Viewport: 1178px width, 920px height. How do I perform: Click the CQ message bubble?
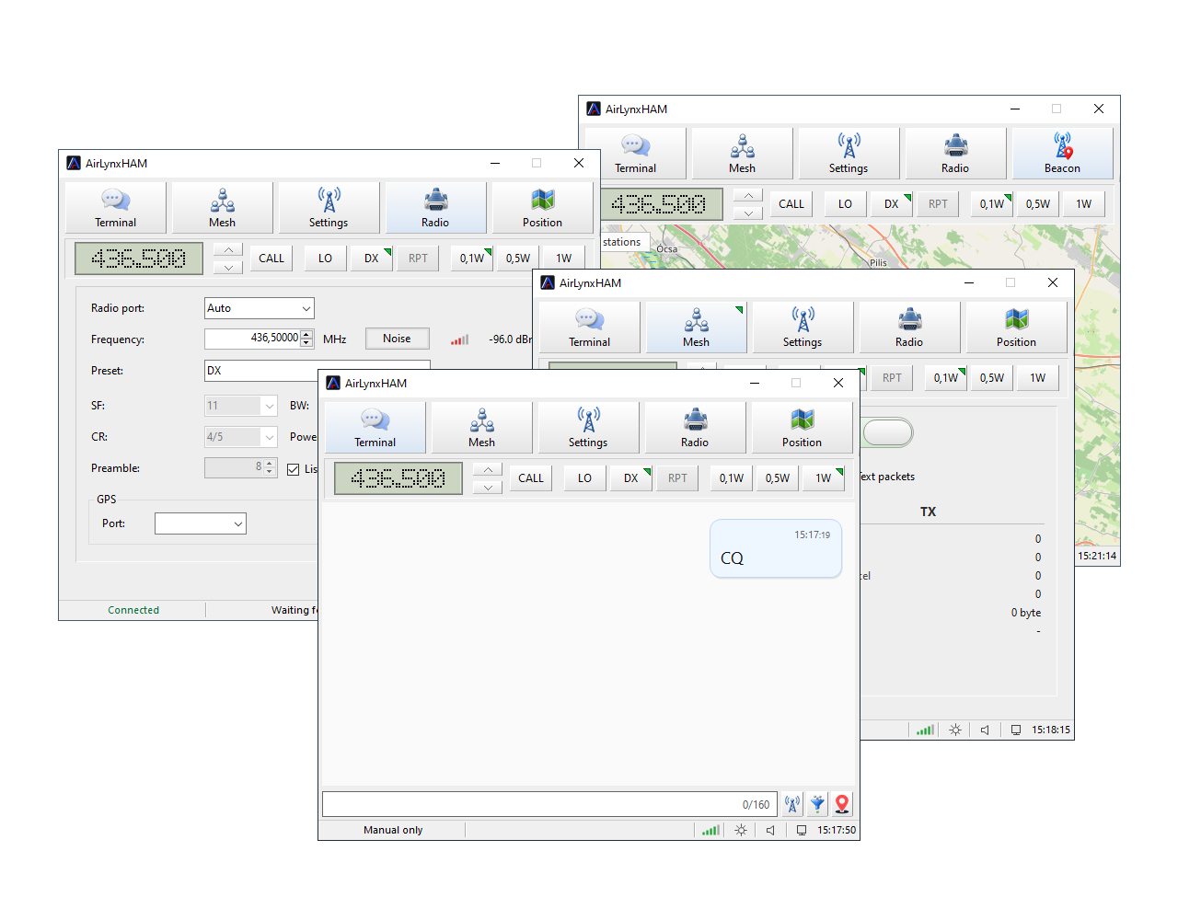coord(776,548)
